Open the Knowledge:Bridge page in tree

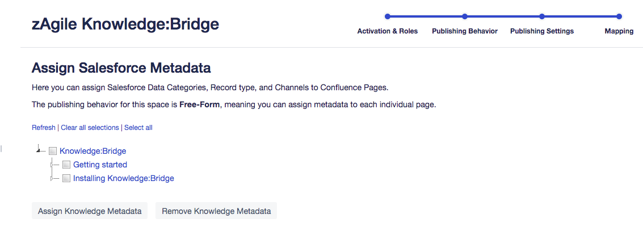coord(93,151)
